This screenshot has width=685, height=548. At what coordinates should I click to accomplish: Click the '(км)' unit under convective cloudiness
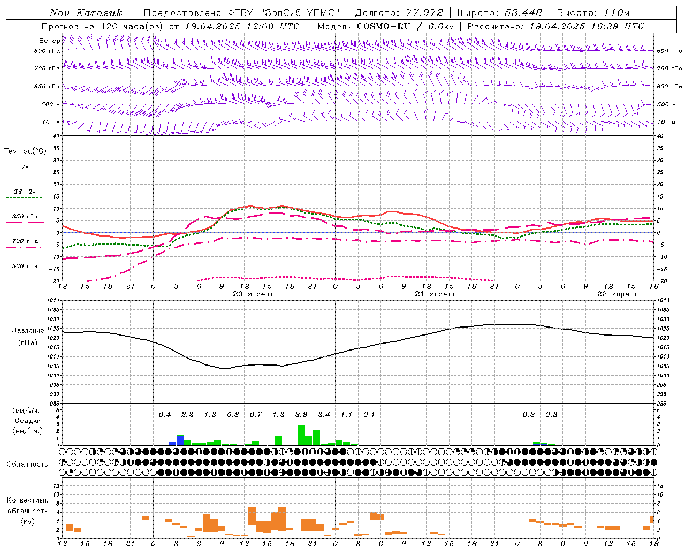(28, 521)
